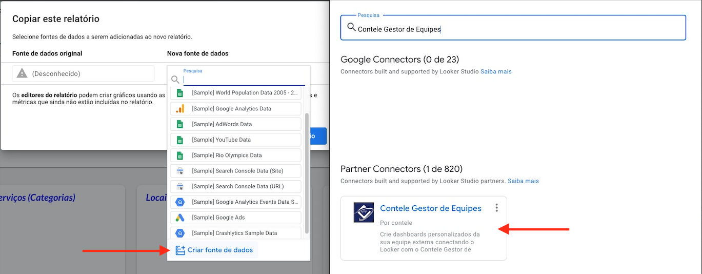This screenshot has width=702, height=274.
Task: Click the Sheets icon beside Rio Olympics Data
Action: (180, 155)
